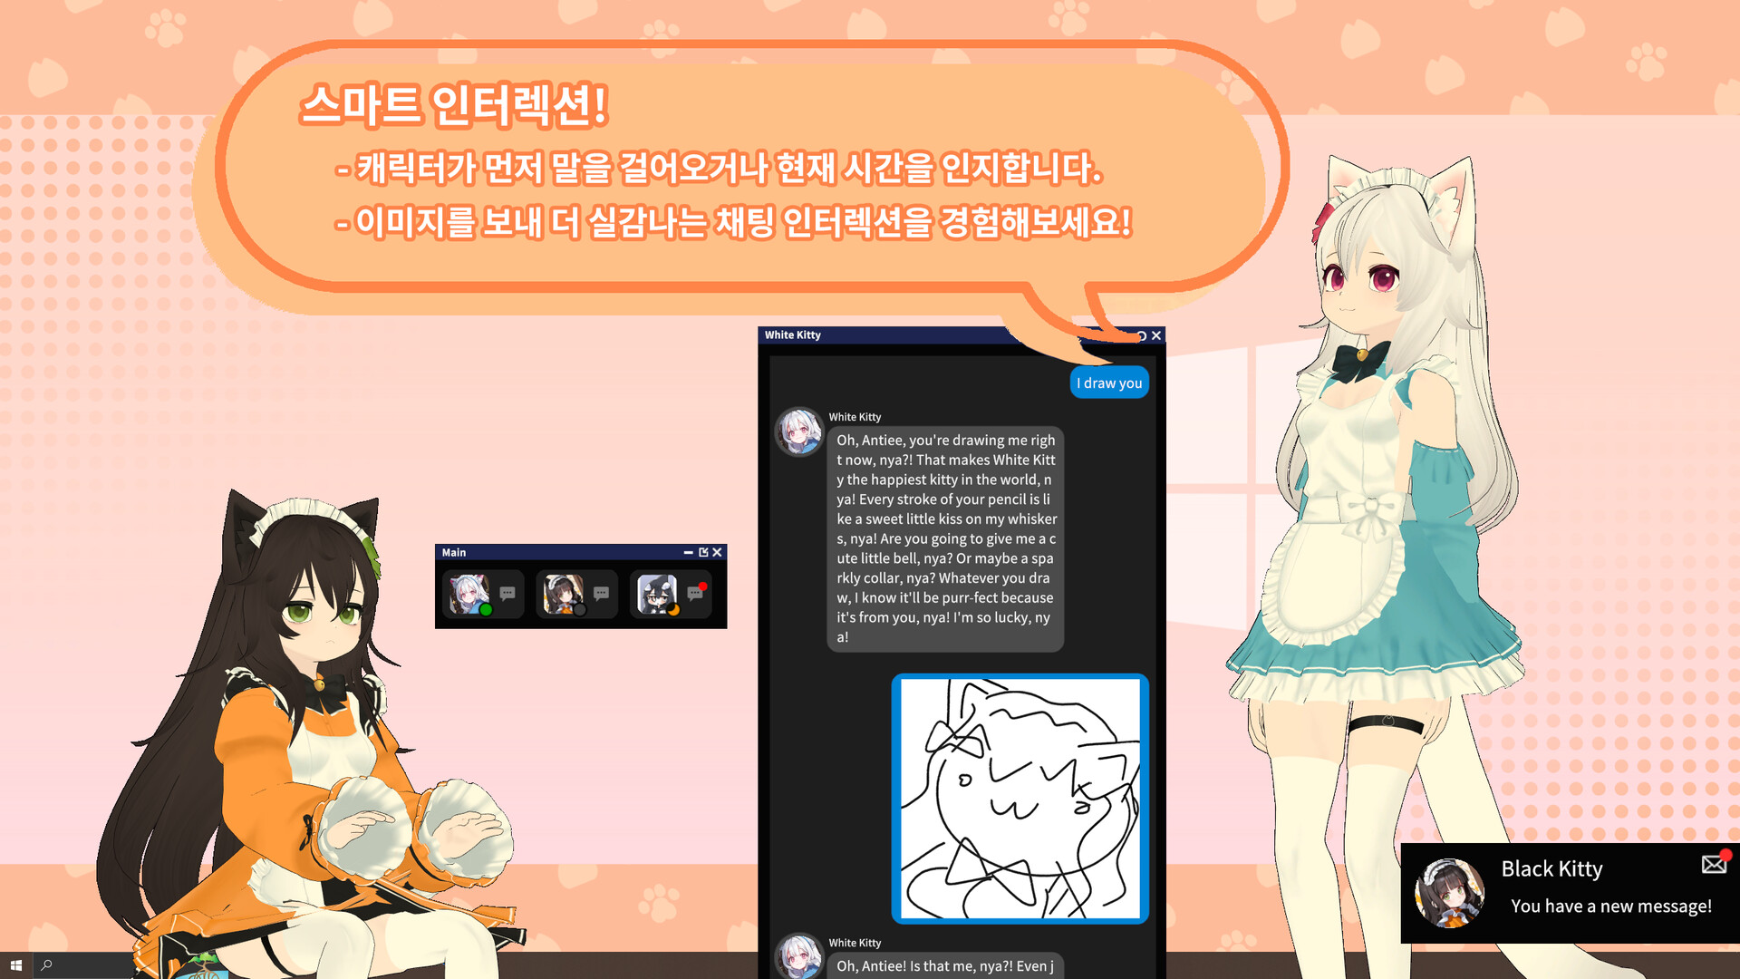Click the taskbar search icon

[47, 965]
